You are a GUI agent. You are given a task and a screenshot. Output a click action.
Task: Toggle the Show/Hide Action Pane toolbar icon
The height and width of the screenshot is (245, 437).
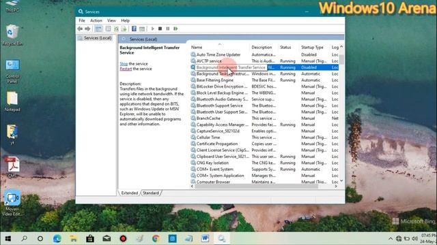coord(142,29)
